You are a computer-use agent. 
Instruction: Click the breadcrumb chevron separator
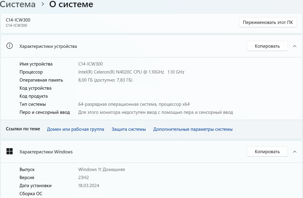tap(42, 4)
